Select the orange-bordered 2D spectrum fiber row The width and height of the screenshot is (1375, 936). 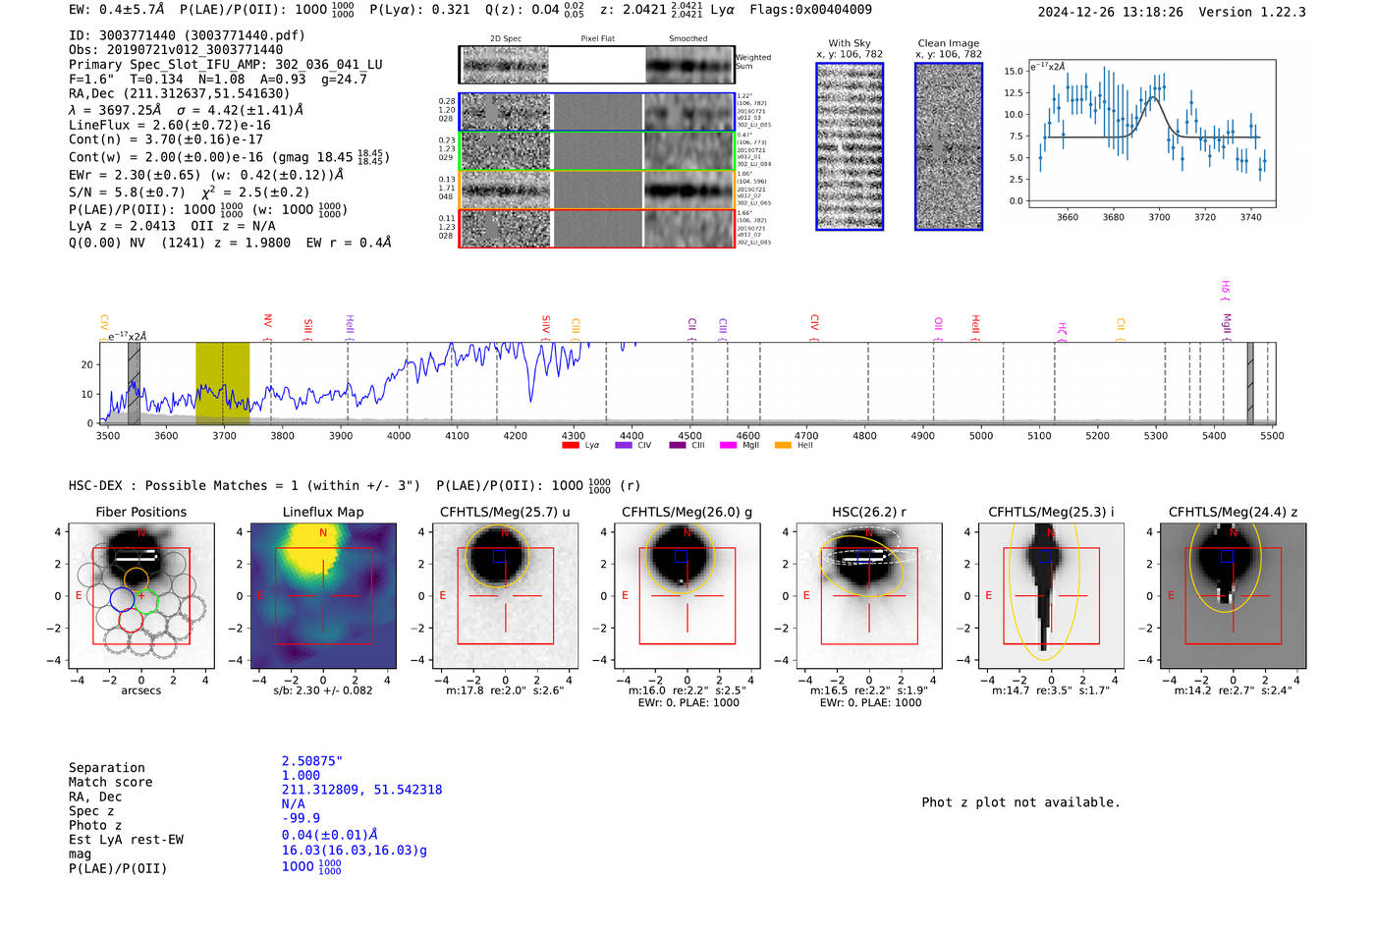point(597,190)
